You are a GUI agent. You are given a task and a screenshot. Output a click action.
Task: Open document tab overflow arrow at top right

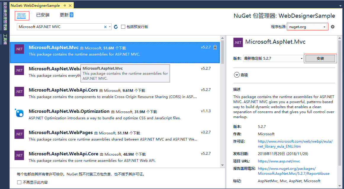(340, 5)
